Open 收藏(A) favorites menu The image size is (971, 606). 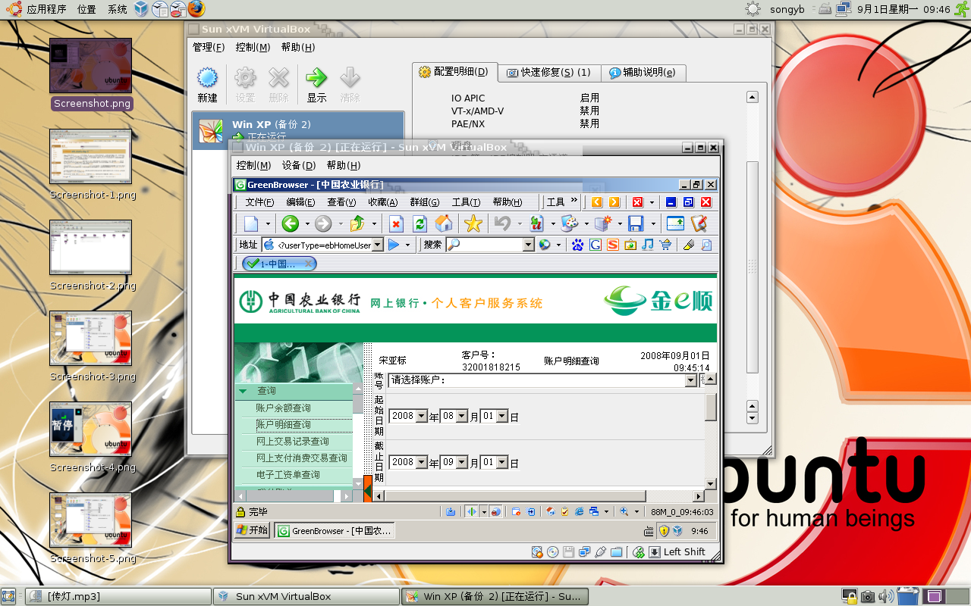382,202
